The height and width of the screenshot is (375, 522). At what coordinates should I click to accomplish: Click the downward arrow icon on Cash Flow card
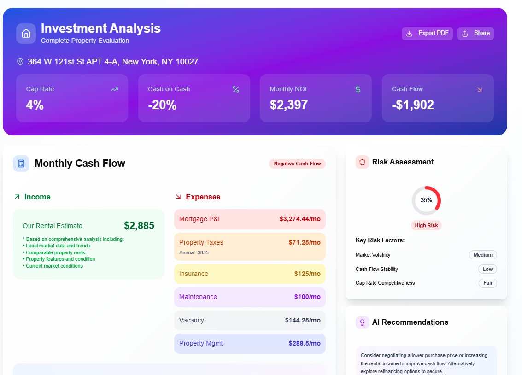[480, 89]
